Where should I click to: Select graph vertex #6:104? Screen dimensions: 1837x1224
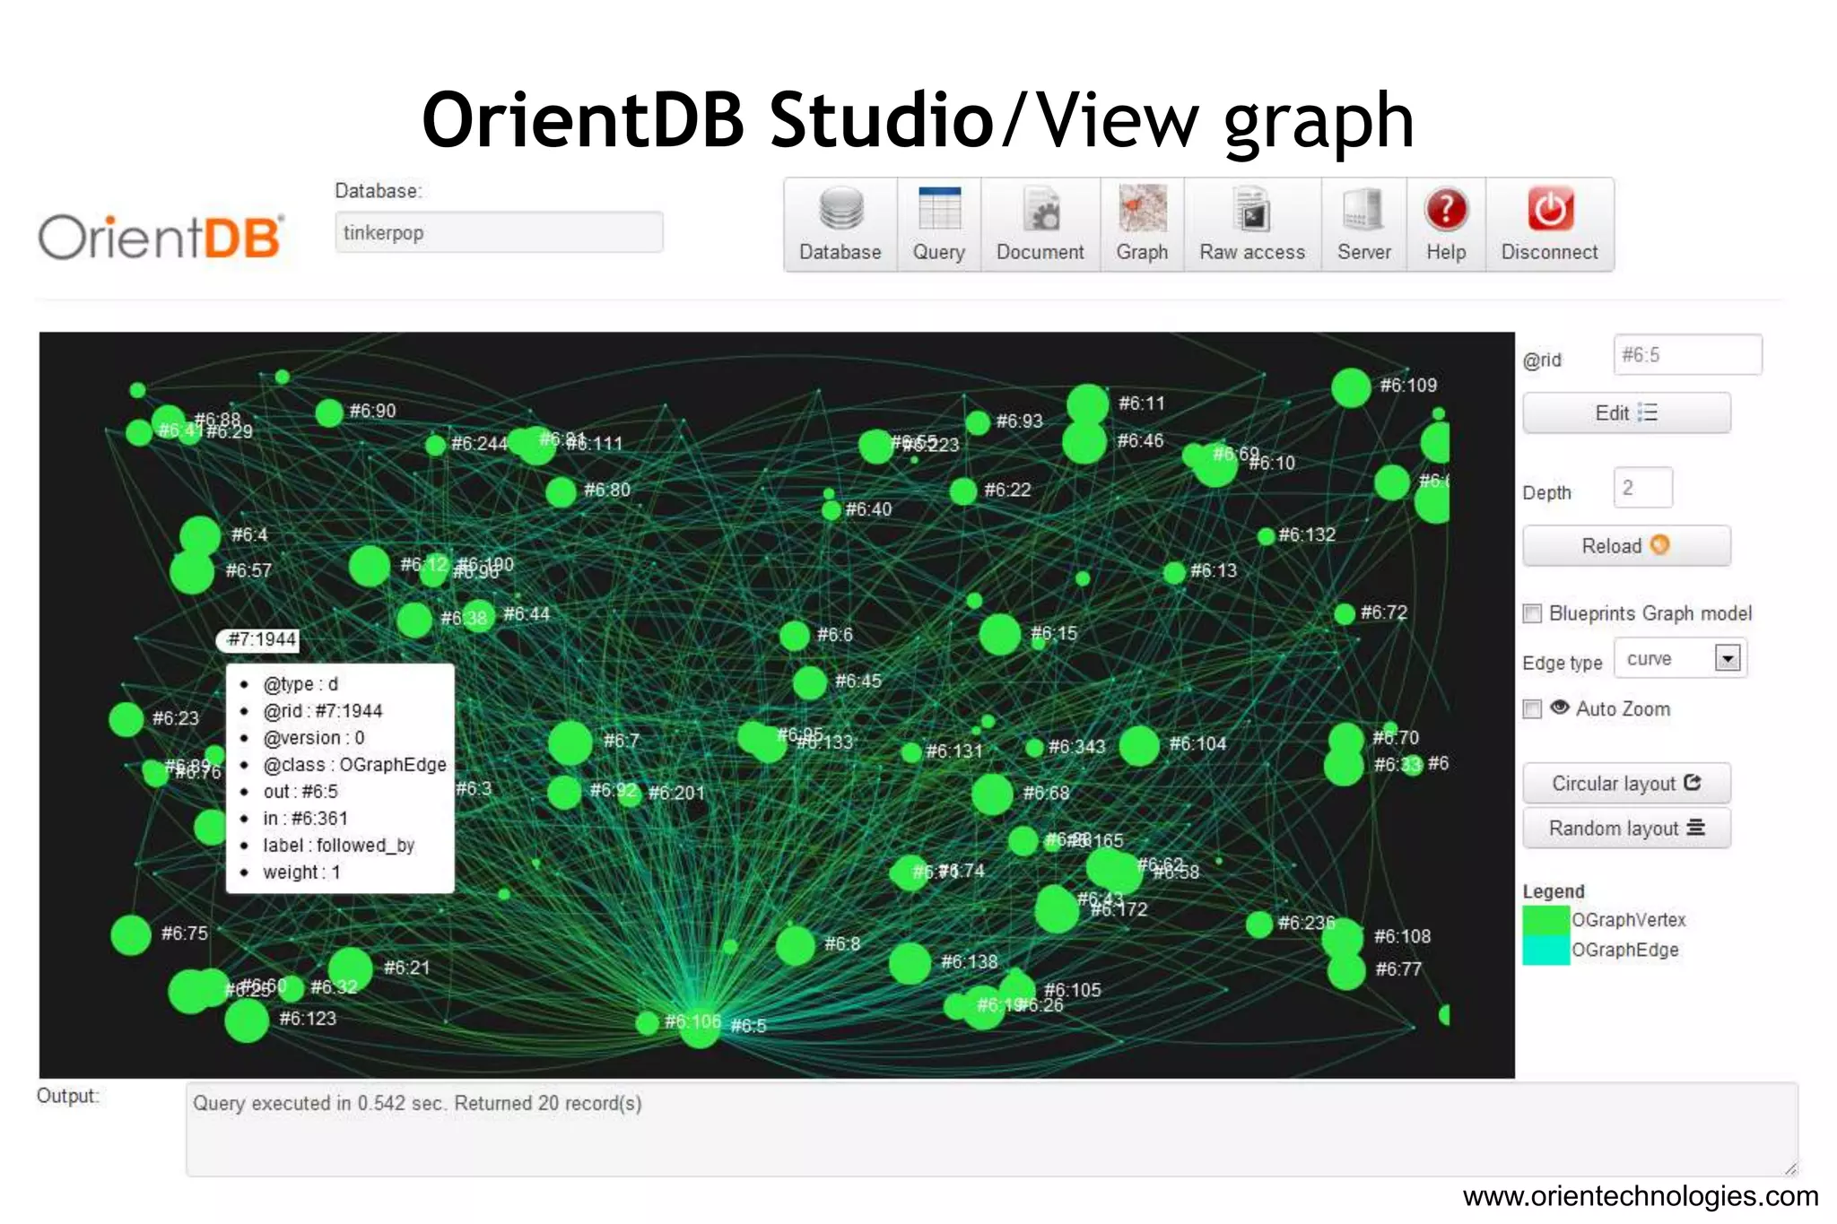tap(1139, 746)
